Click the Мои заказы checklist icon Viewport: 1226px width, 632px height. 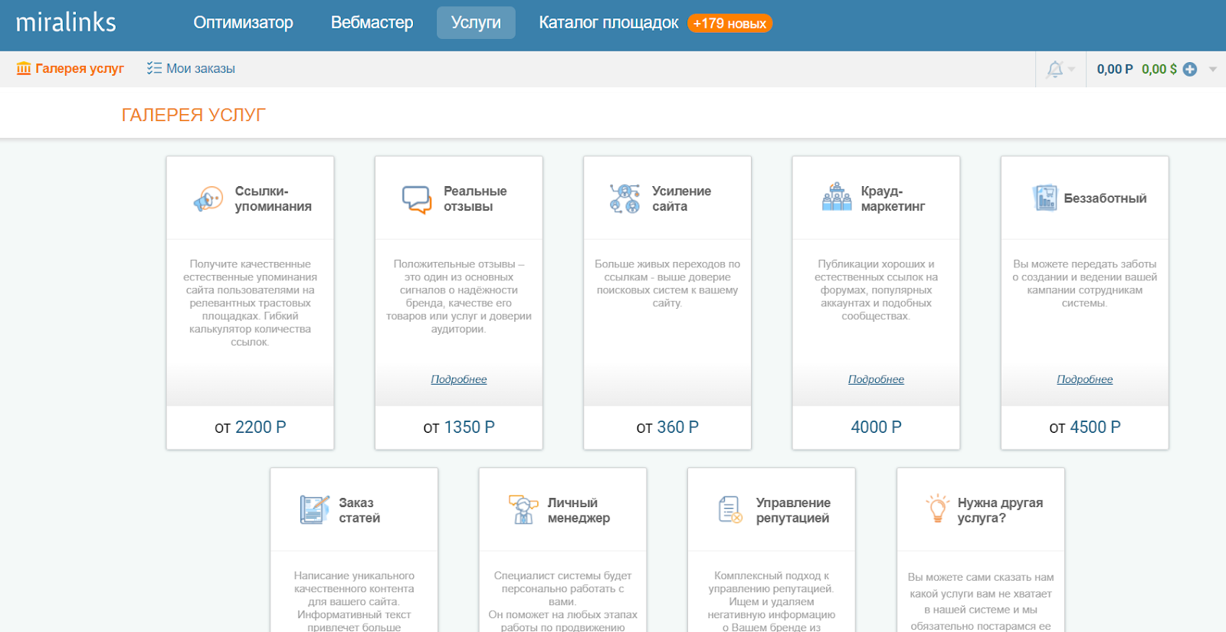coord(154,68)
